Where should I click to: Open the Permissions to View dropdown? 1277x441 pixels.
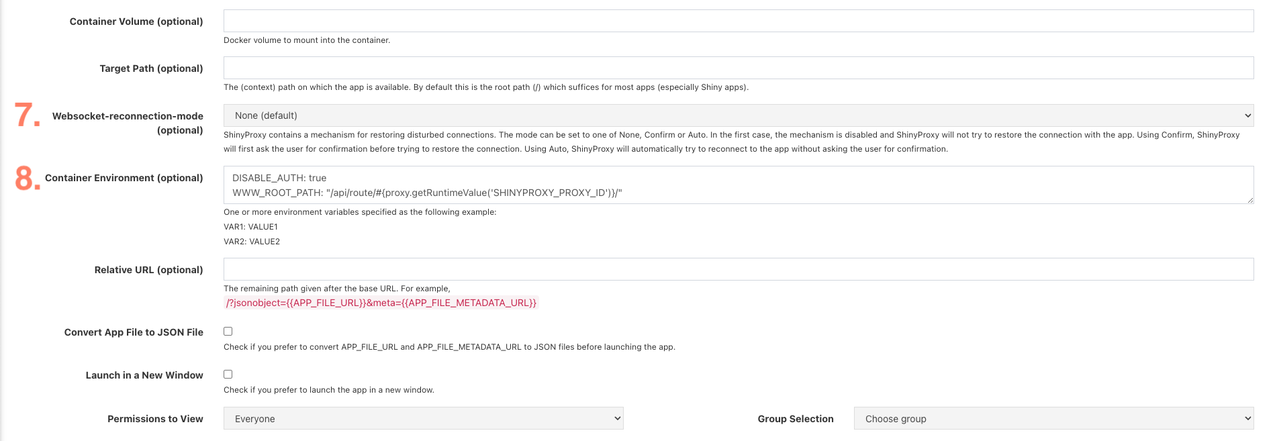[424, 418]
